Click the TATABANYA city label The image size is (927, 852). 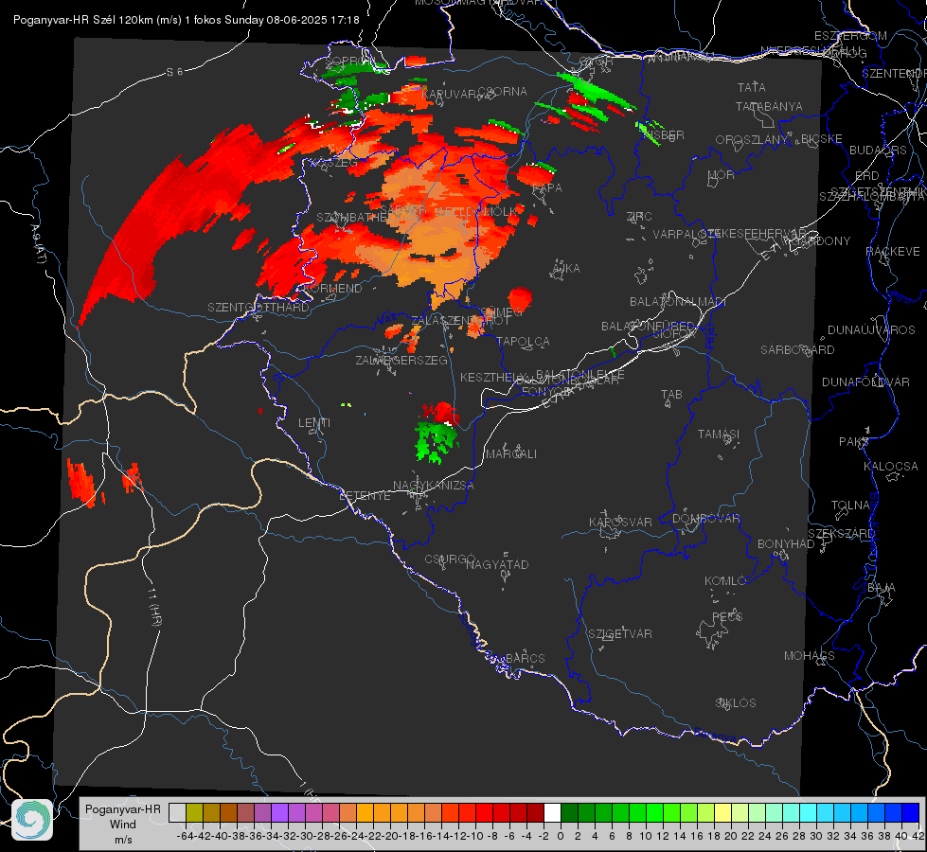[769, 106]
